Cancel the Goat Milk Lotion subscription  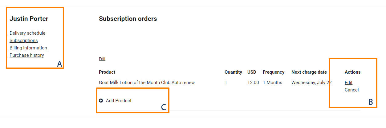coord(351,90)
